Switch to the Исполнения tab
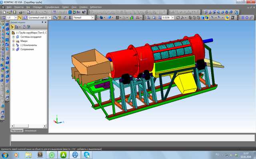 click(x=30, y=131)
